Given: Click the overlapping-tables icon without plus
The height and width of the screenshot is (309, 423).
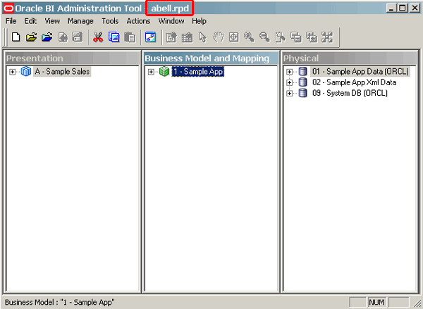Looking at the screenshot, I should pos(296,37).
